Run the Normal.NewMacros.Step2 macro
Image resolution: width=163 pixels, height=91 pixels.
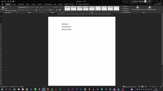pos(150,8)
